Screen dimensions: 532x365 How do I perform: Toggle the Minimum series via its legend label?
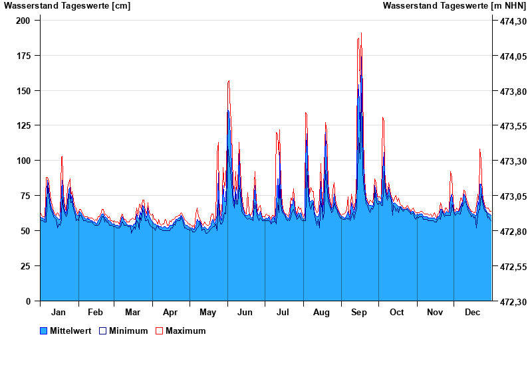128,330
